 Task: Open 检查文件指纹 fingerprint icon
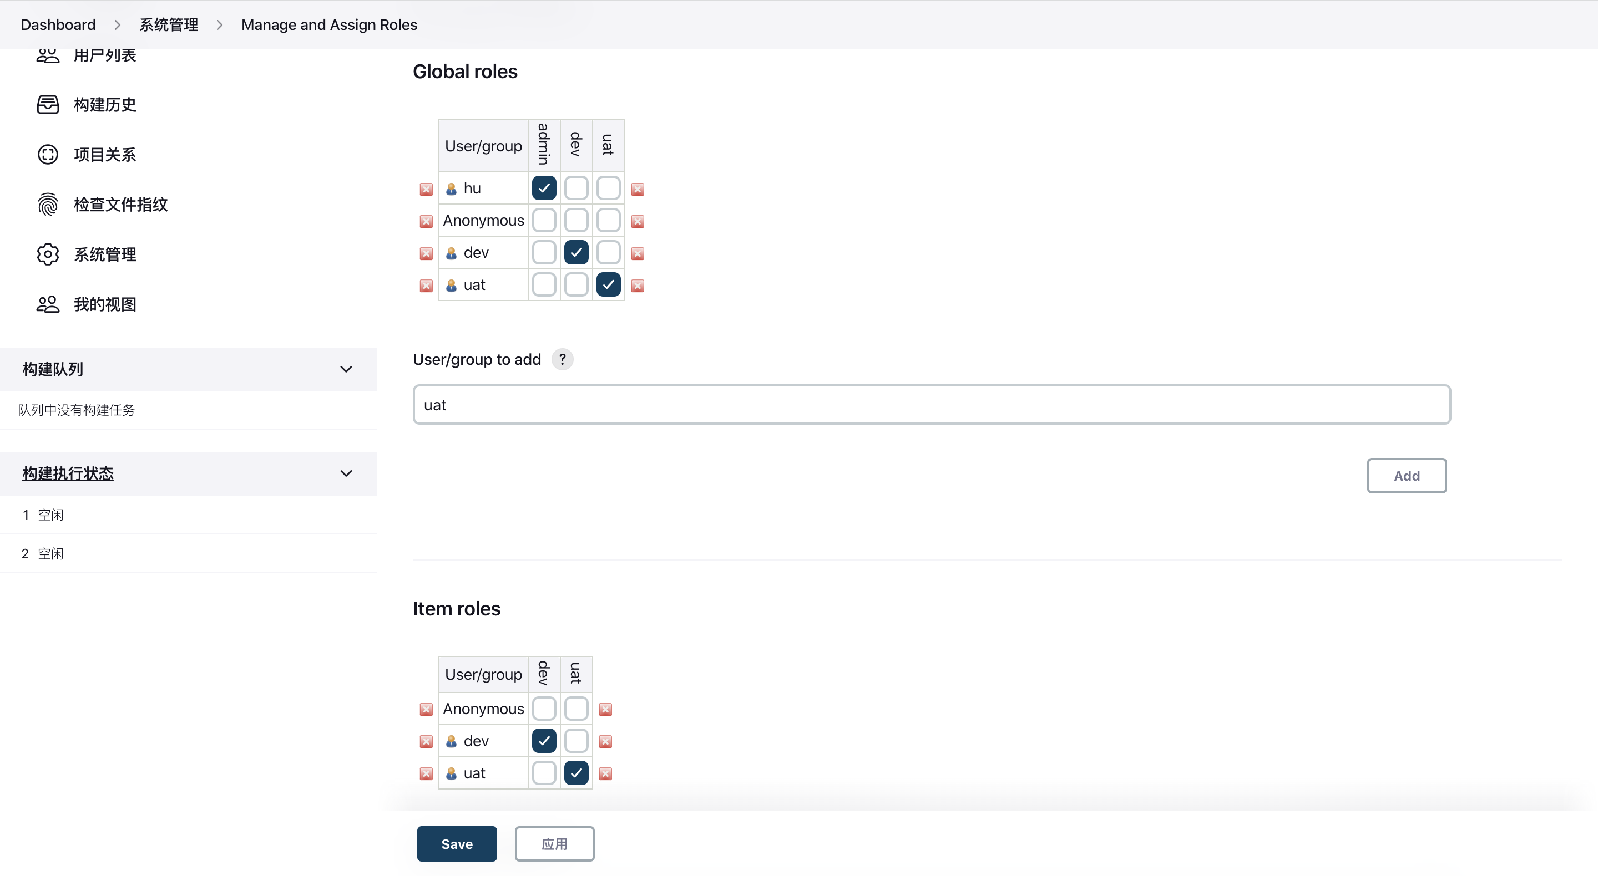coord(48,205)
